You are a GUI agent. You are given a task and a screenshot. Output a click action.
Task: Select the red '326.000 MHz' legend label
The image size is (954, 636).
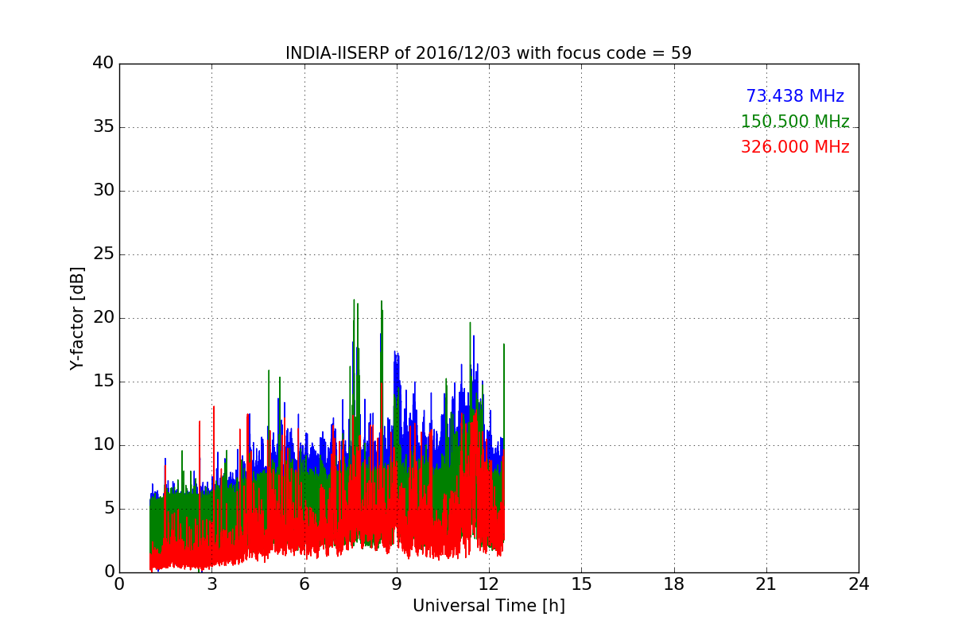click(795, 147)
